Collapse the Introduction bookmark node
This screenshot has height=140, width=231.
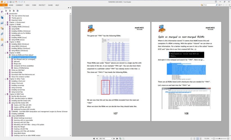click(x=6, y=14)
